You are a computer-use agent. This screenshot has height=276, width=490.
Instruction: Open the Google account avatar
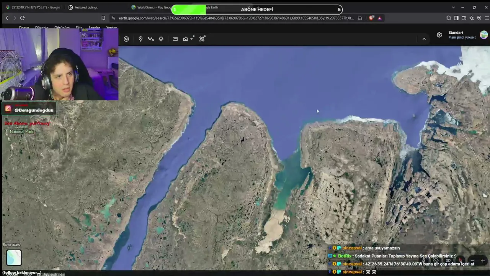(484, 35)
